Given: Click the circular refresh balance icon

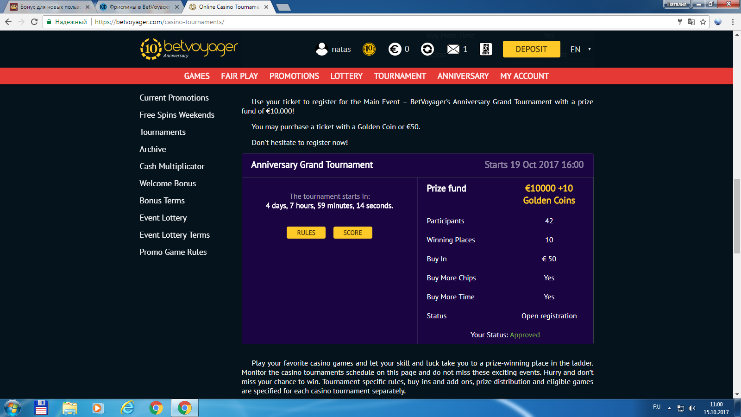Looking at the screenshot, I should (x=427, y=49).
